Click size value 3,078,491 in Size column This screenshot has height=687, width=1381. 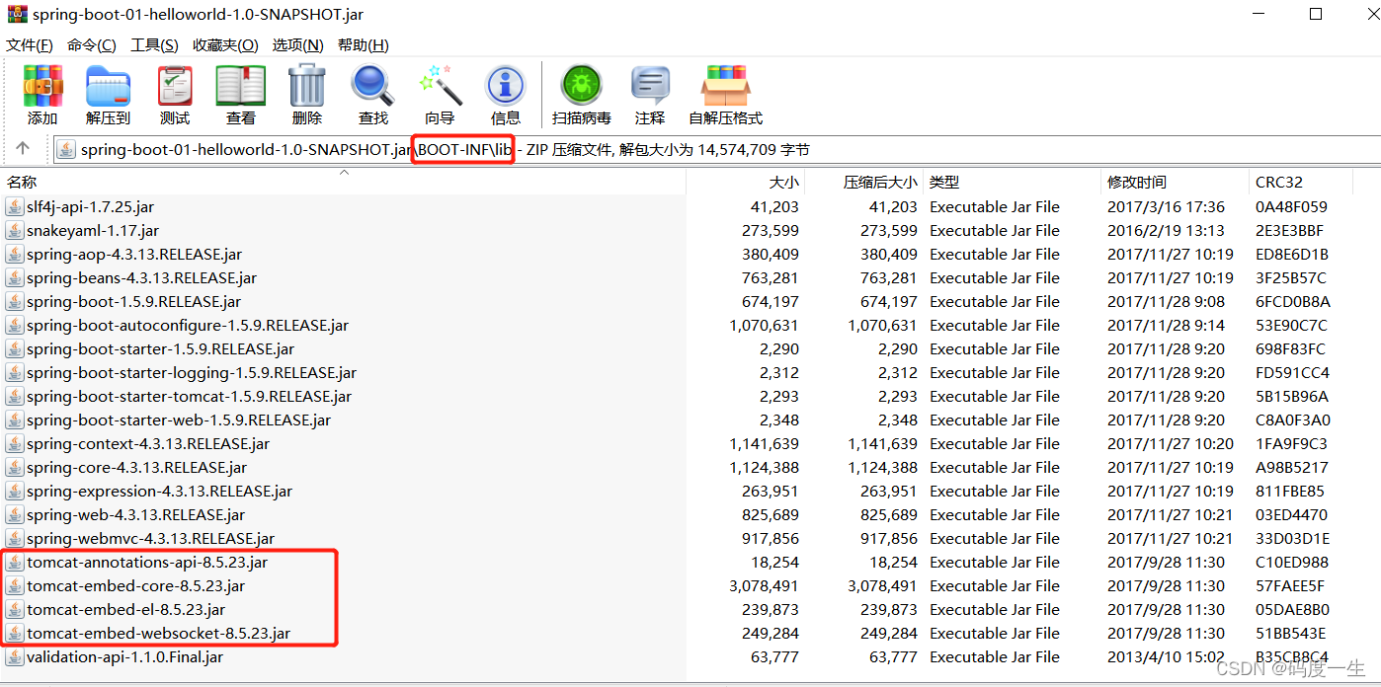[x=764, y=586]
